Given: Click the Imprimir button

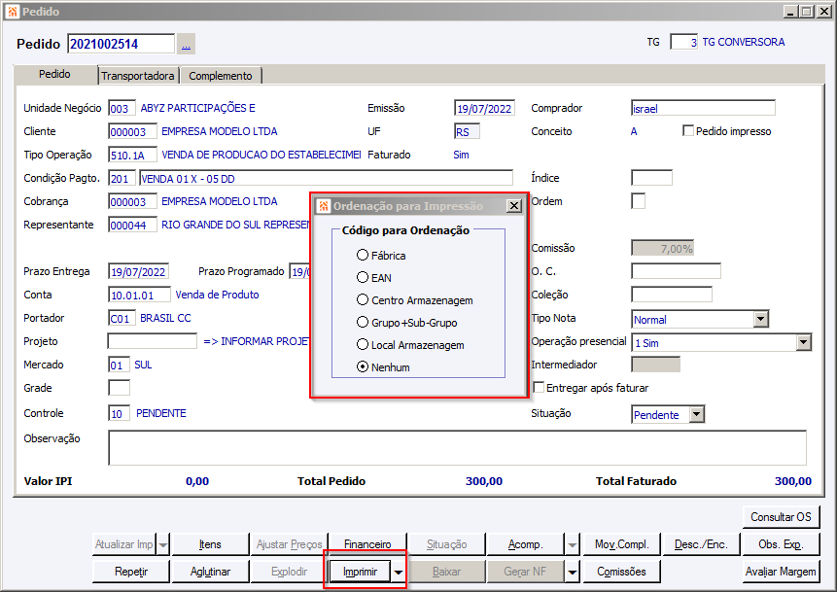Looking at the screenshot, I should 361,572.
